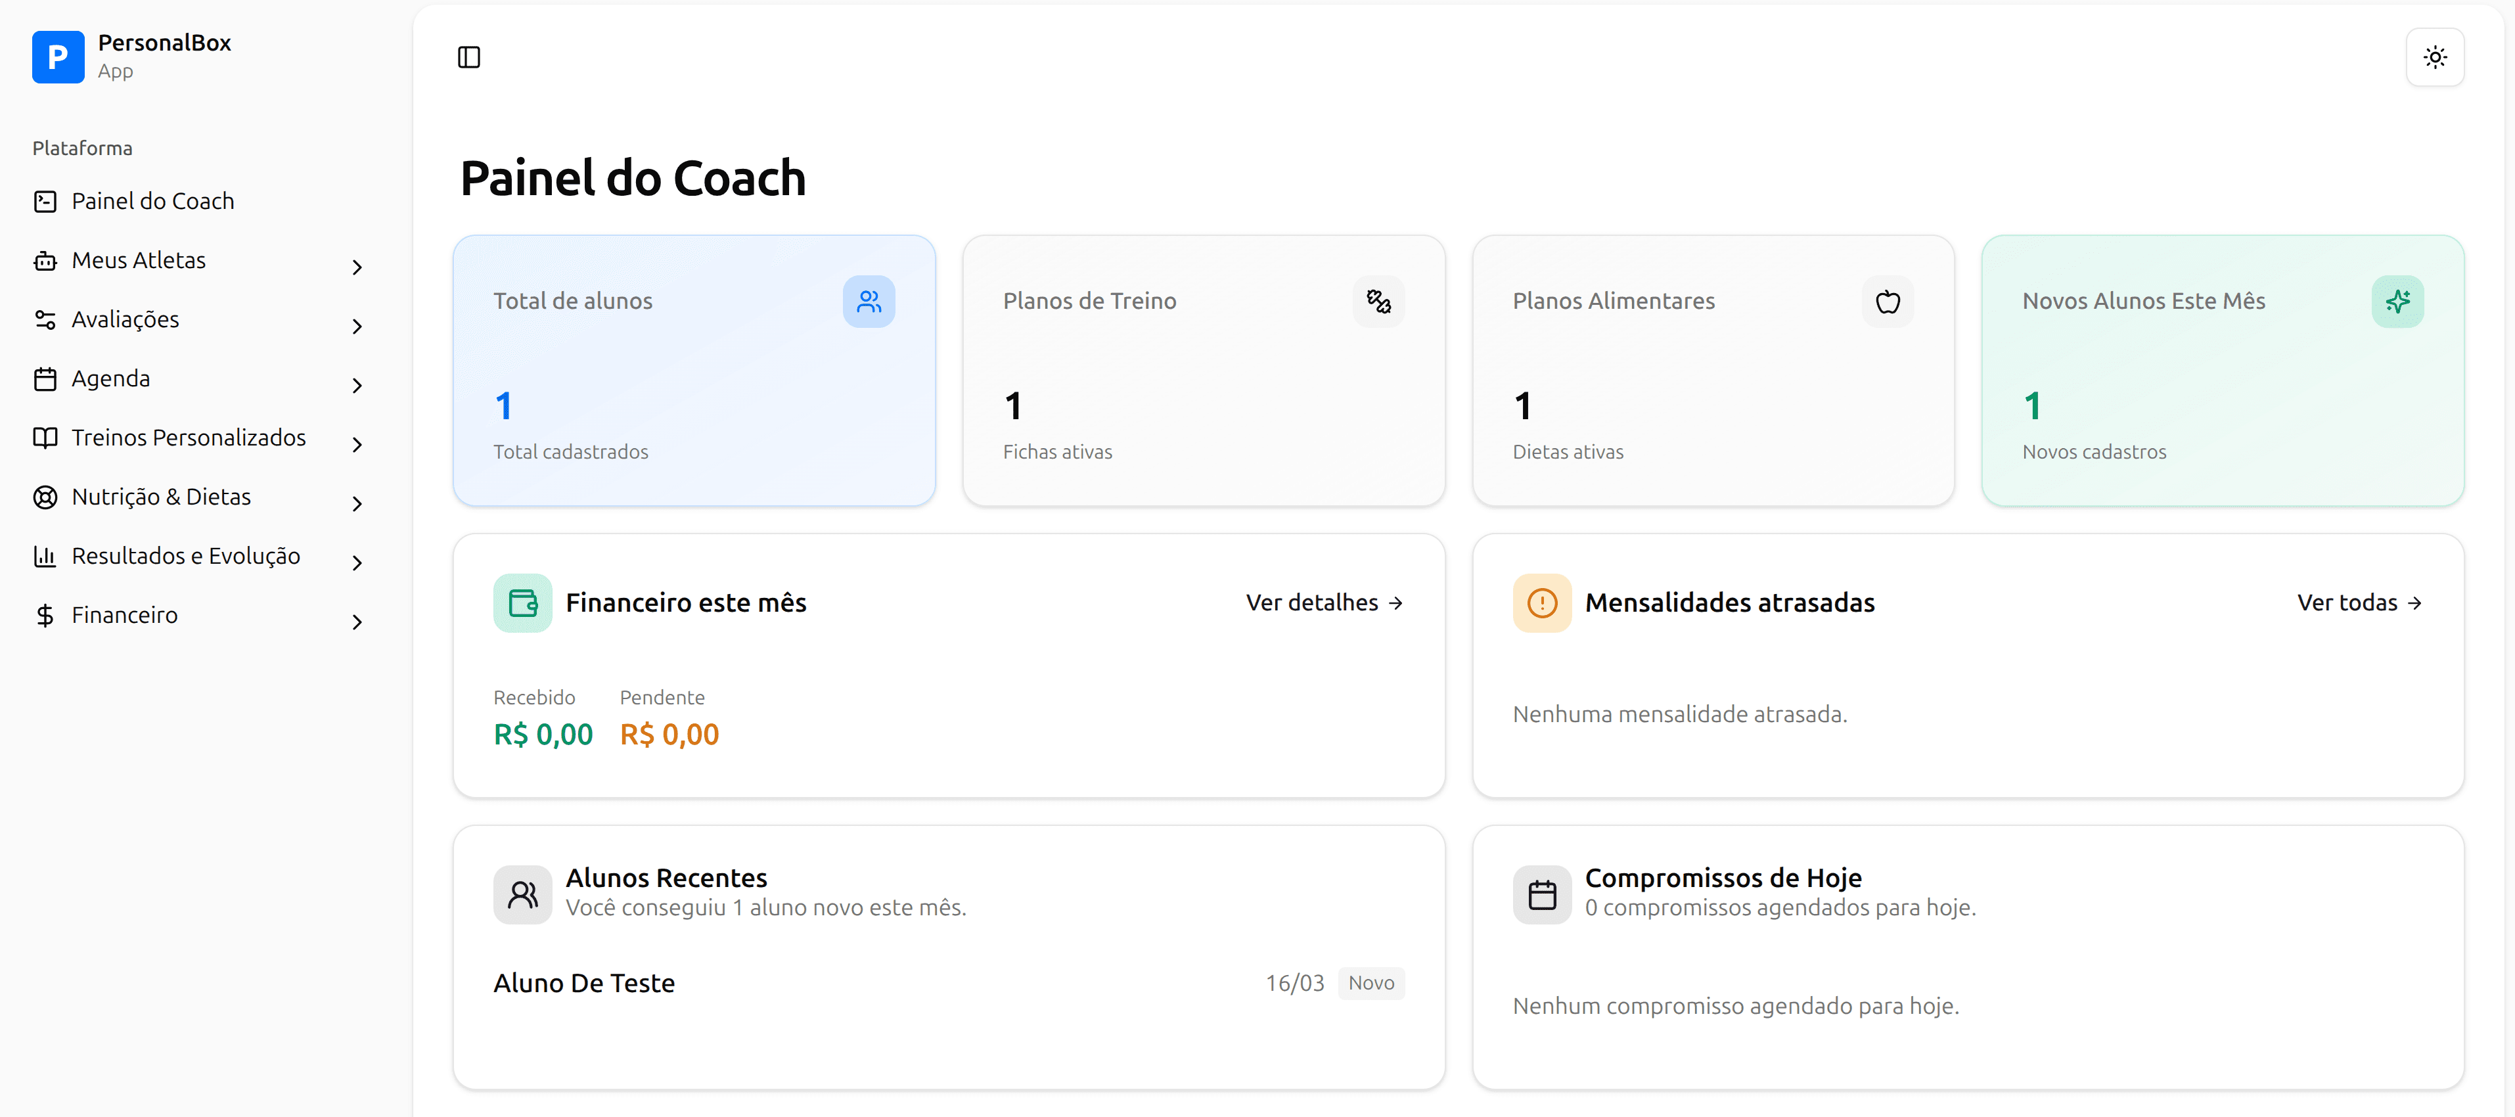This screenshot has width=2515, height=1117.
Task: Click the apple icon on Planos Alimentares card
Action: coord(1887,301)
